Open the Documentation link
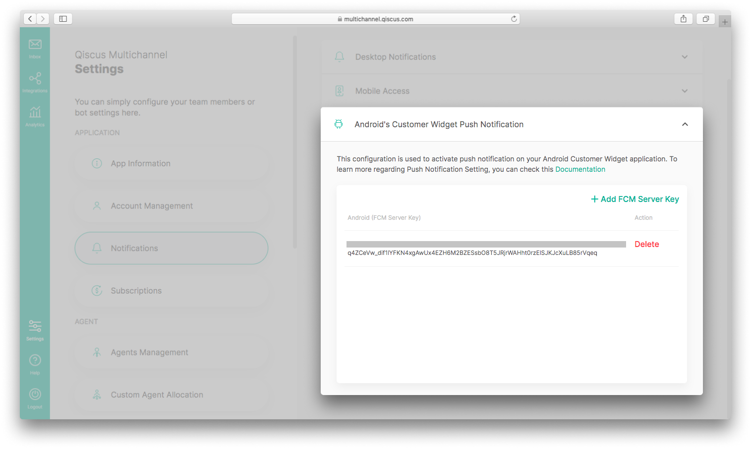This screenshot has width=751, height=449. (580, 169)
